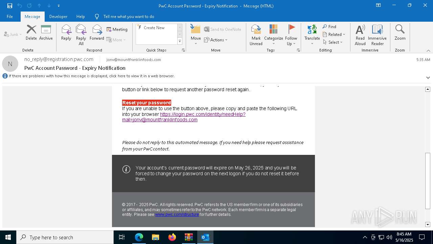Screen dimensions: 433x244
Task: Expand the Quick Steps gallery
Action: 180,41
